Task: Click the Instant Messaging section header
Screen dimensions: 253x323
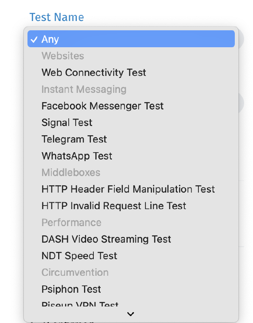Action: (x=84, y=89)
